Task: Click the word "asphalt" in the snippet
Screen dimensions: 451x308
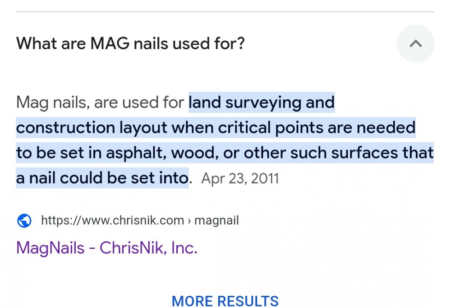Action: (x=136, y=153)
